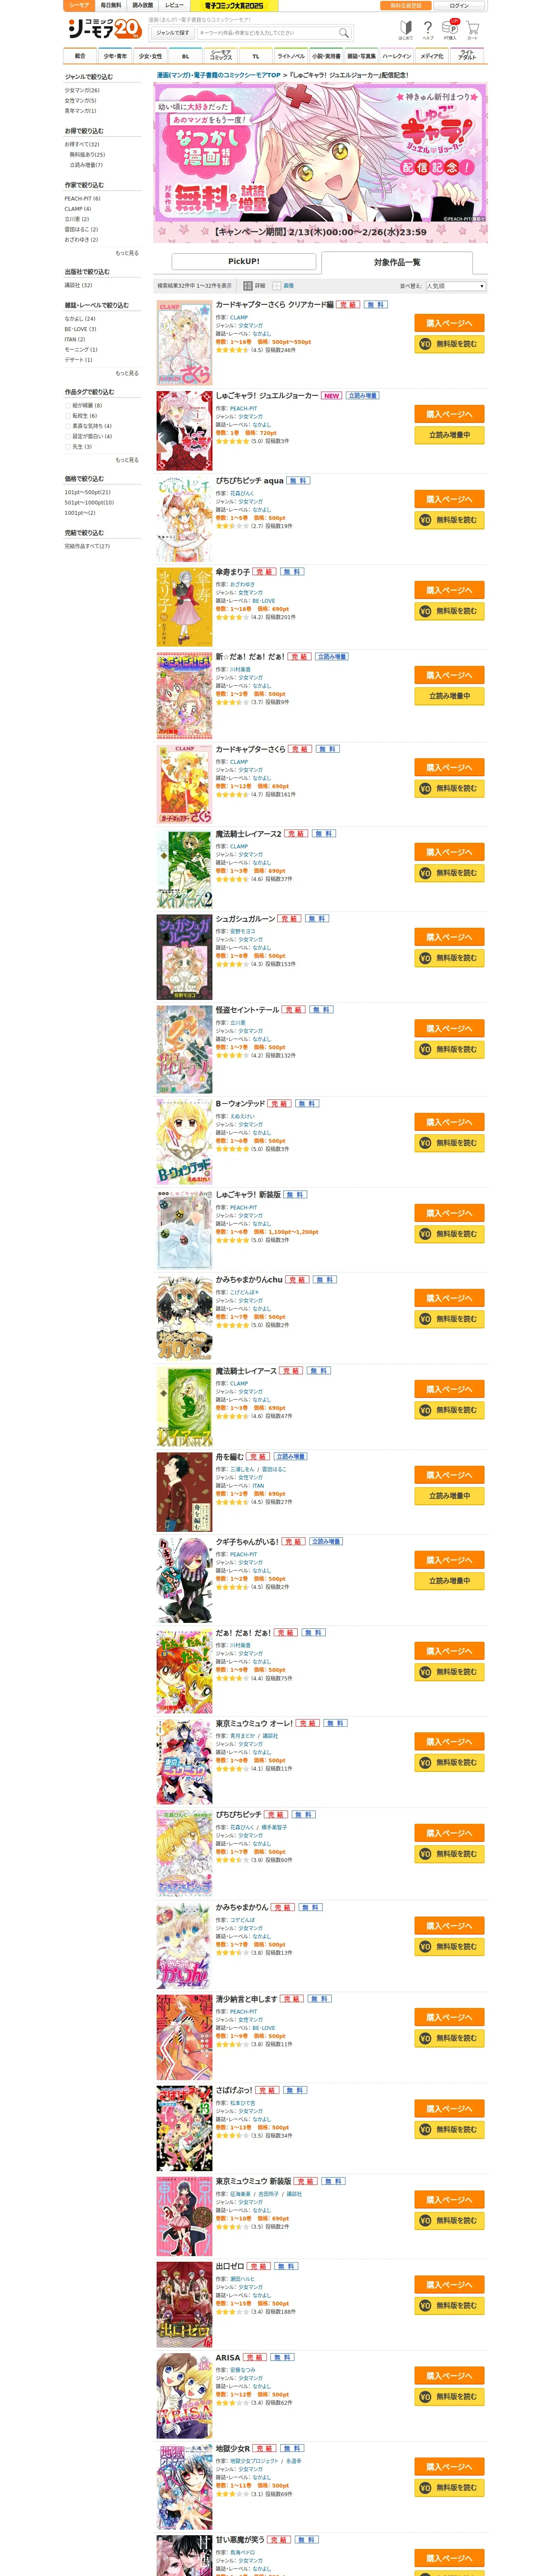
Task: Check the 絵が綺麗 tag checkbox
Action: click(x=68, y=405)
